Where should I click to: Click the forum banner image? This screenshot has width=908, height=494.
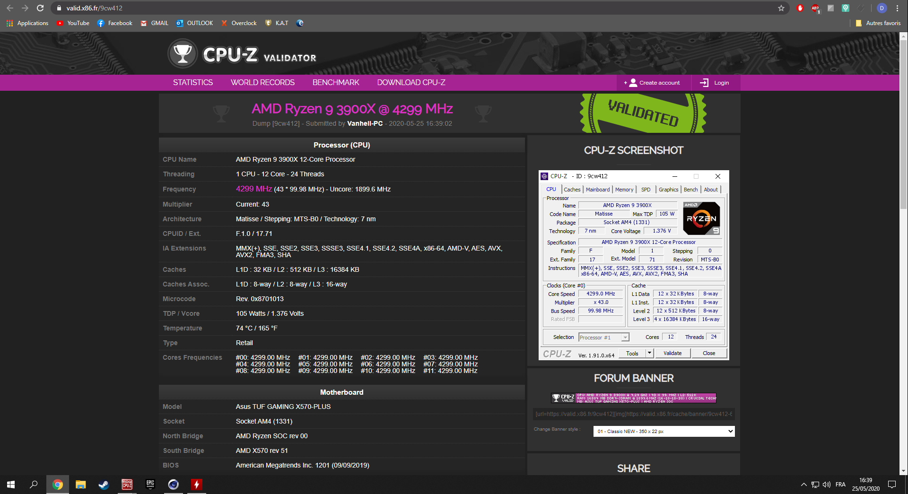click(x=634, y=398)
